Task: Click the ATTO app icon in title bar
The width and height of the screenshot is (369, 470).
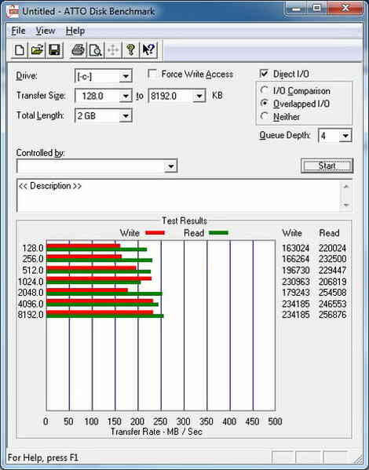Action: point(13,12)
